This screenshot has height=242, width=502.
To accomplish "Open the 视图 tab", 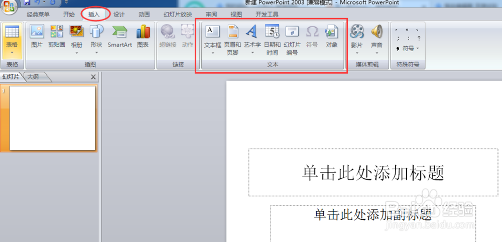I will tap(236, 15).
